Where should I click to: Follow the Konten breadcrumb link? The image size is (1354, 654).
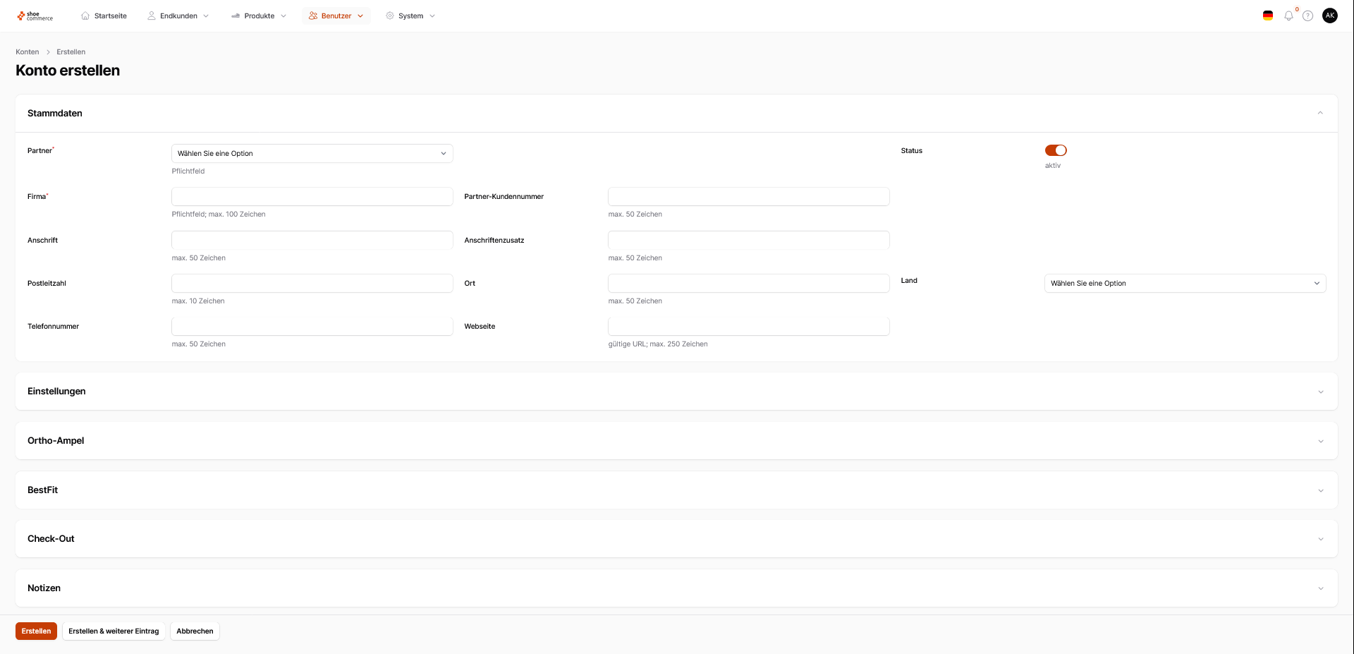tap(28, 52)
